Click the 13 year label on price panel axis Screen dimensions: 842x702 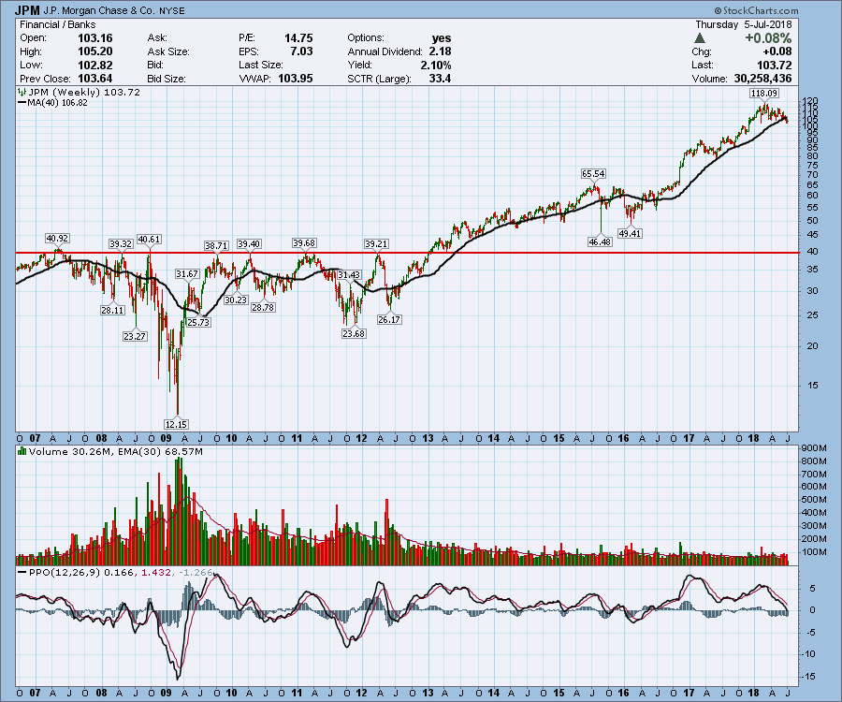tap(428, 438)
